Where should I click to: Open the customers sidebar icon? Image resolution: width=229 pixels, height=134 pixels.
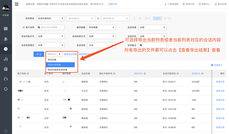(6, 39)
